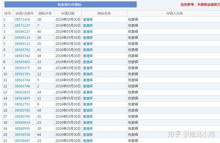Open registration number 38560595 link

(22, 129)
